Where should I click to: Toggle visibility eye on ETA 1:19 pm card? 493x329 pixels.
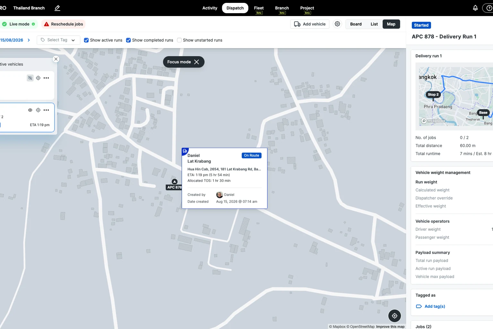coord(30,110)
